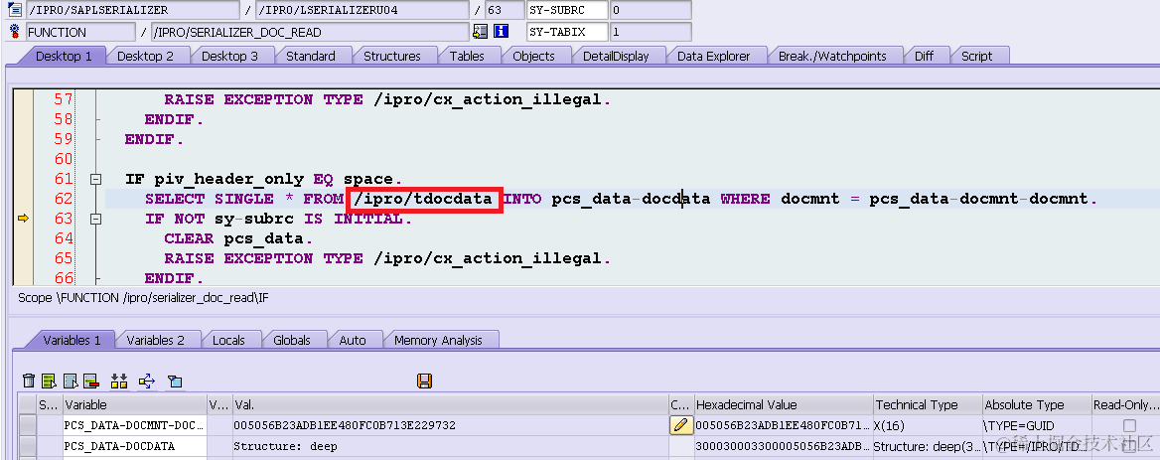
Task: Click the Val. column header
Action: click(450, 404)
